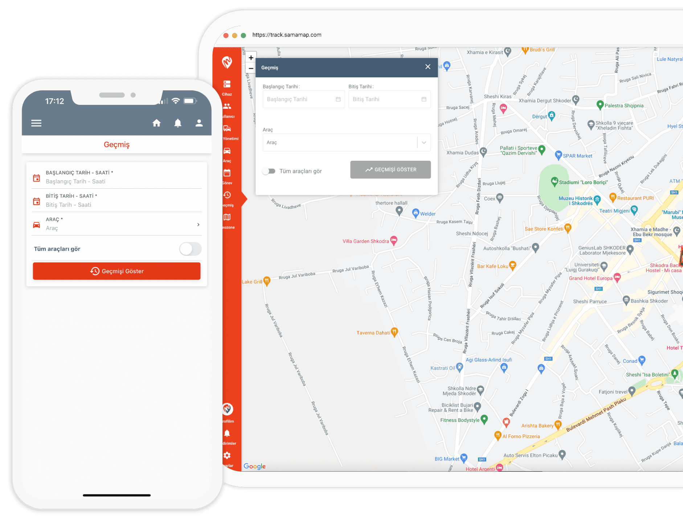Viewport: 683px width, 521px height.
Task: Zoom out on the map
Action: 251,68
